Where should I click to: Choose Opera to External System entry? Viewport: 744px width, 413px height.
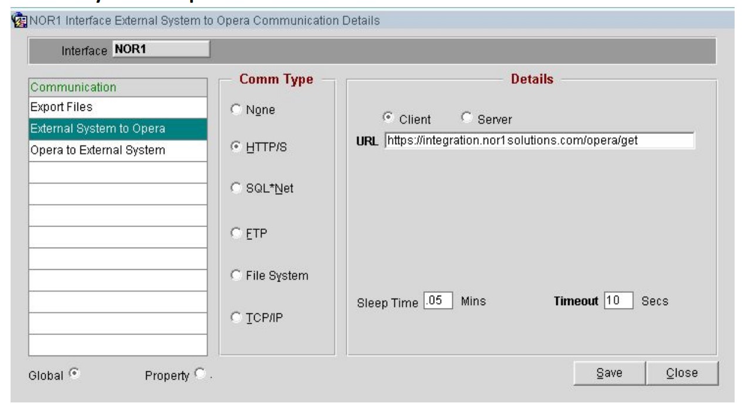click(118, 150)
